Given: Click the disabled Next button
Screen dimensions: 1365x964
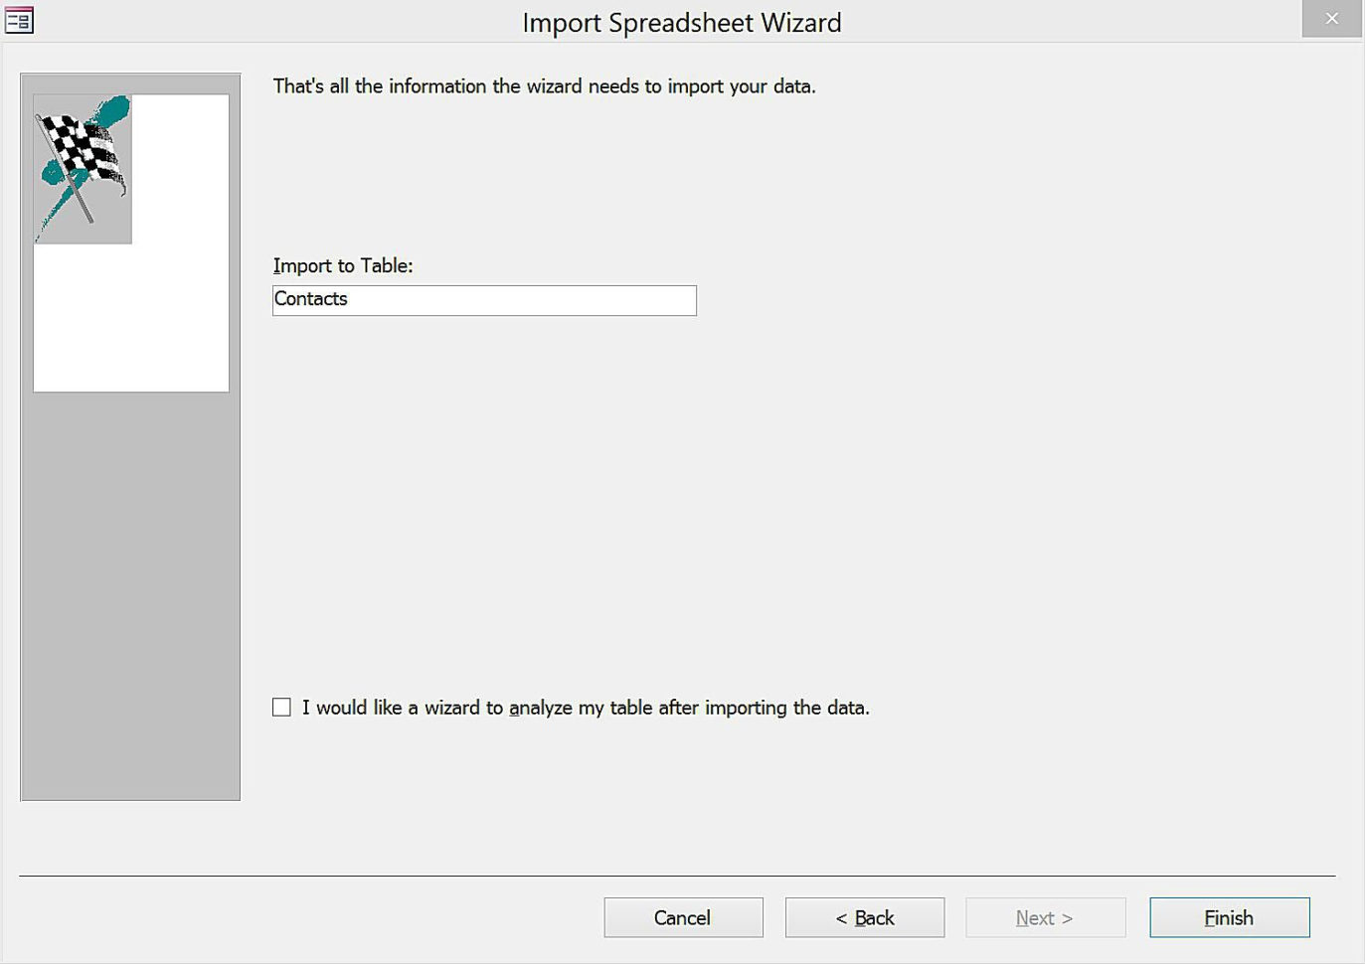Looking at the screenshot, I should tap(1045, 917).
